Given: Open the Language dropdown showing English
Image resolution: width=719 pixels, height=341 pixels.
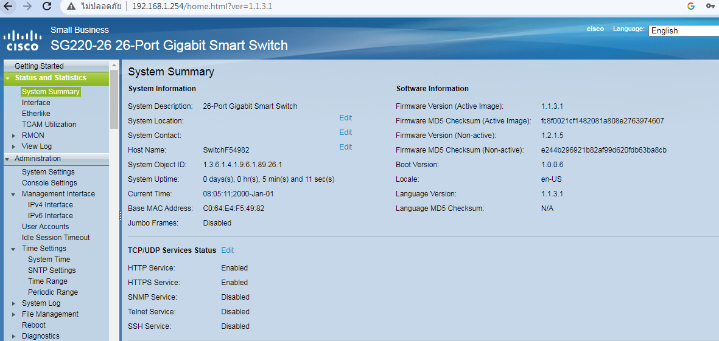Looking at the screenshot, I should pos(683,30).
